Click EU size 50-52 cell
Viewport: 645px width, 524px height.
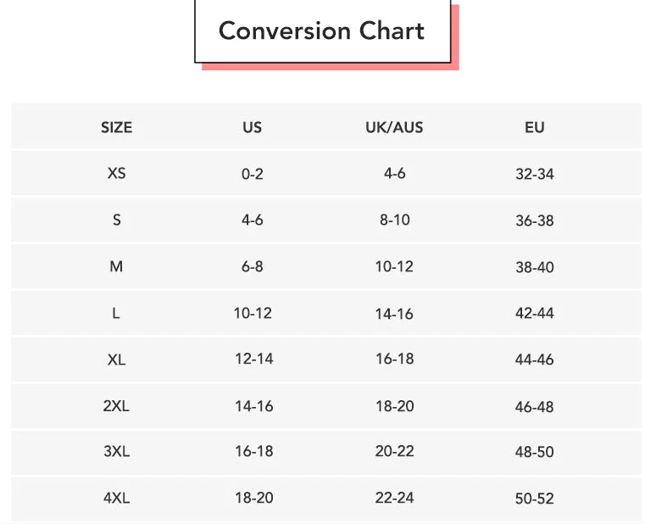point(534,499)
